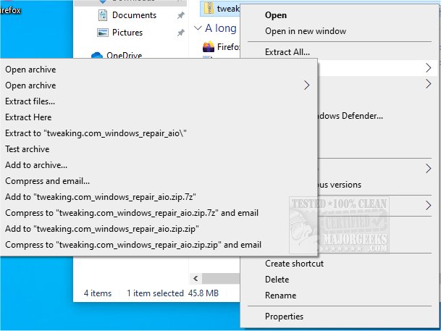This screenshot has height=331, width=441.
Task: Click the pin icon beside Documents
Action: pyautogui.click(x=180, y=15)
